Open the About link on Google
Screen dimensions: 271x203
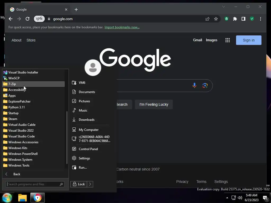16,40
